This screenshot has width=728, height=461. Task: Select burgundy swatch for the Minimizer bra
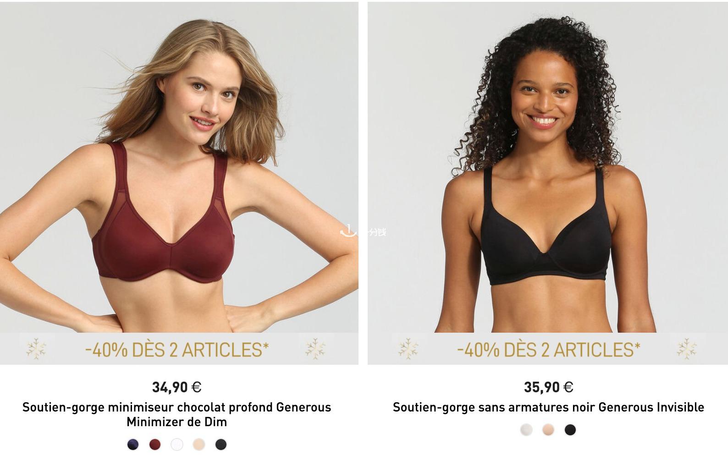click(x=155, y=444)
